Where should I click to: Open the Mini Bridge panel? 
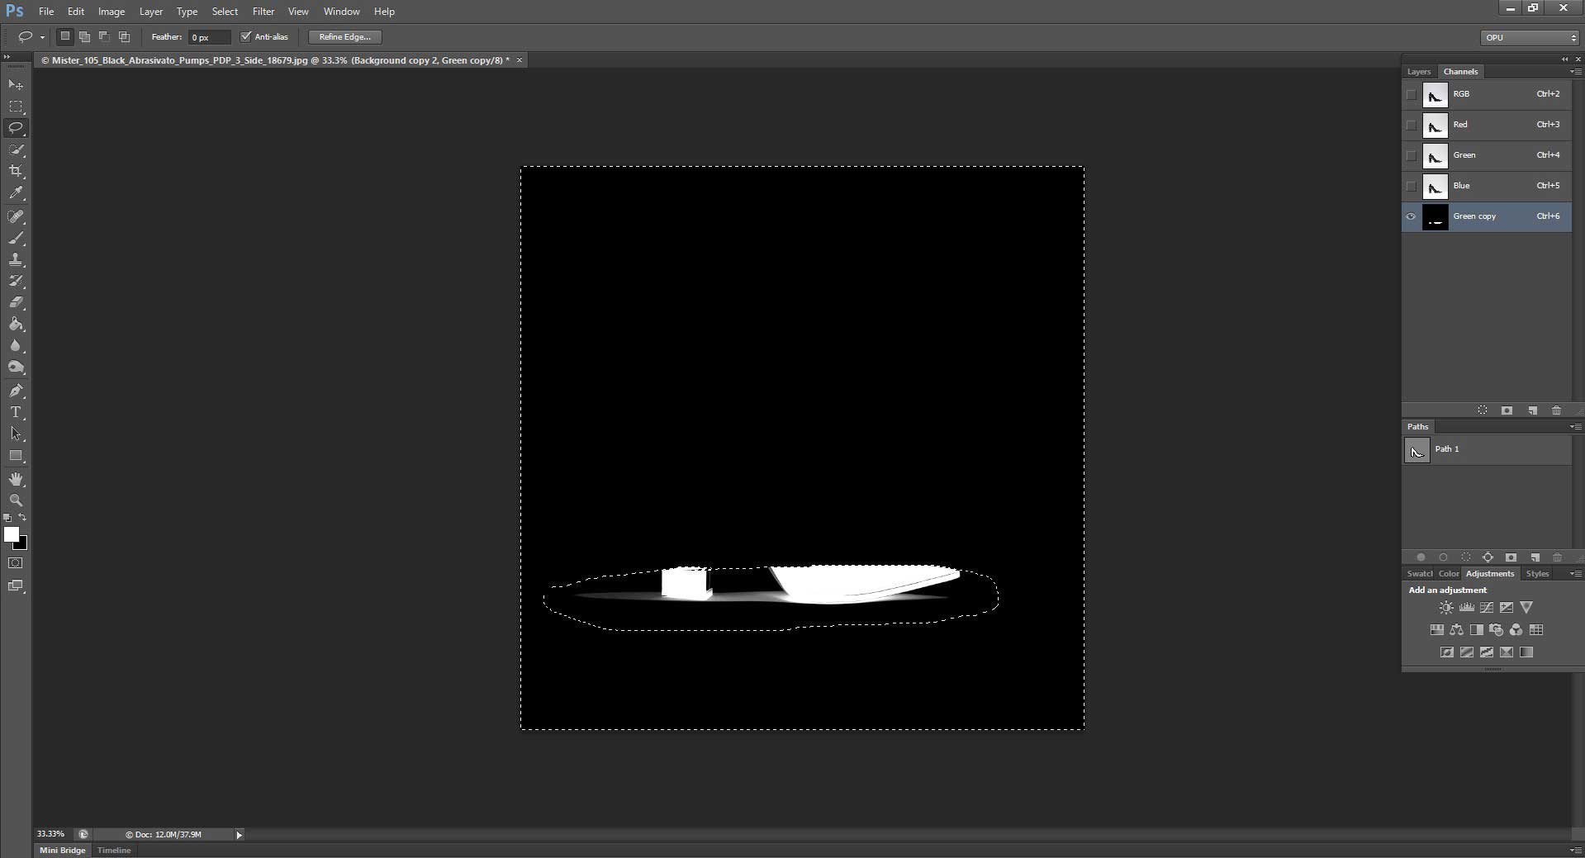click(x=61, y=850)
